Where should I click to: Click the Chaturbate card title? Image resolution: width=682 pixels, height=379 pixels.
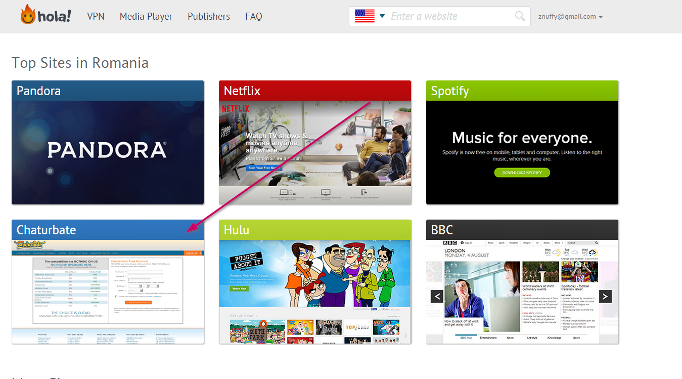tap(47, 230)
